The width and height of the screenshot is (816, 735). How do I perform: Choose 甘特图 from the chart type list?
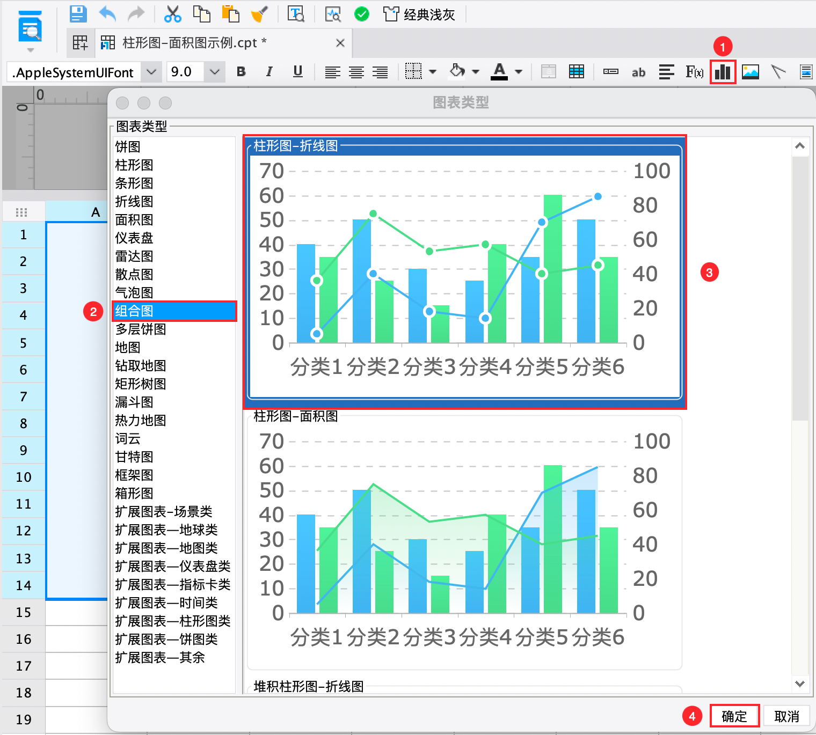(174, 457)
